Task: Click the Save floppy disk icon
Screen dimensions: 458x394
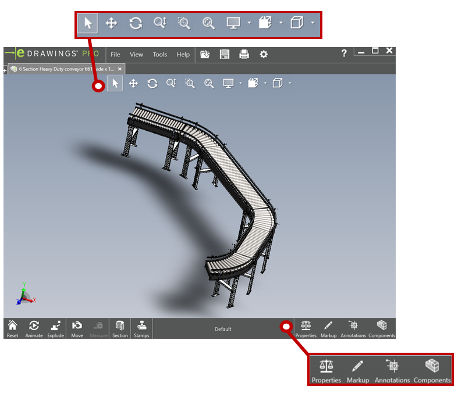Action: point(224,54)
